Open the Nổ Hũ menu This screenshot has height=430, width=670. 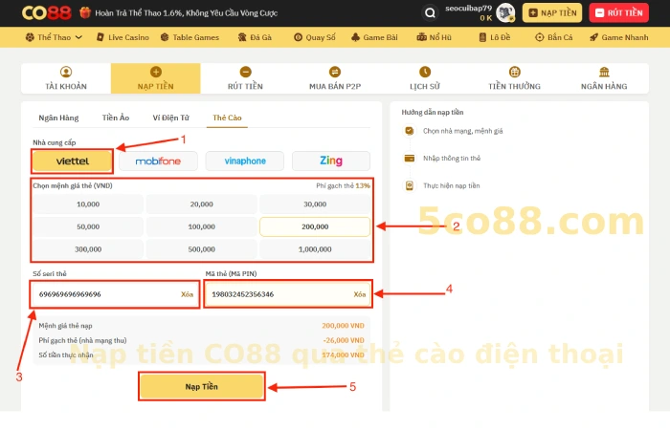435,37
